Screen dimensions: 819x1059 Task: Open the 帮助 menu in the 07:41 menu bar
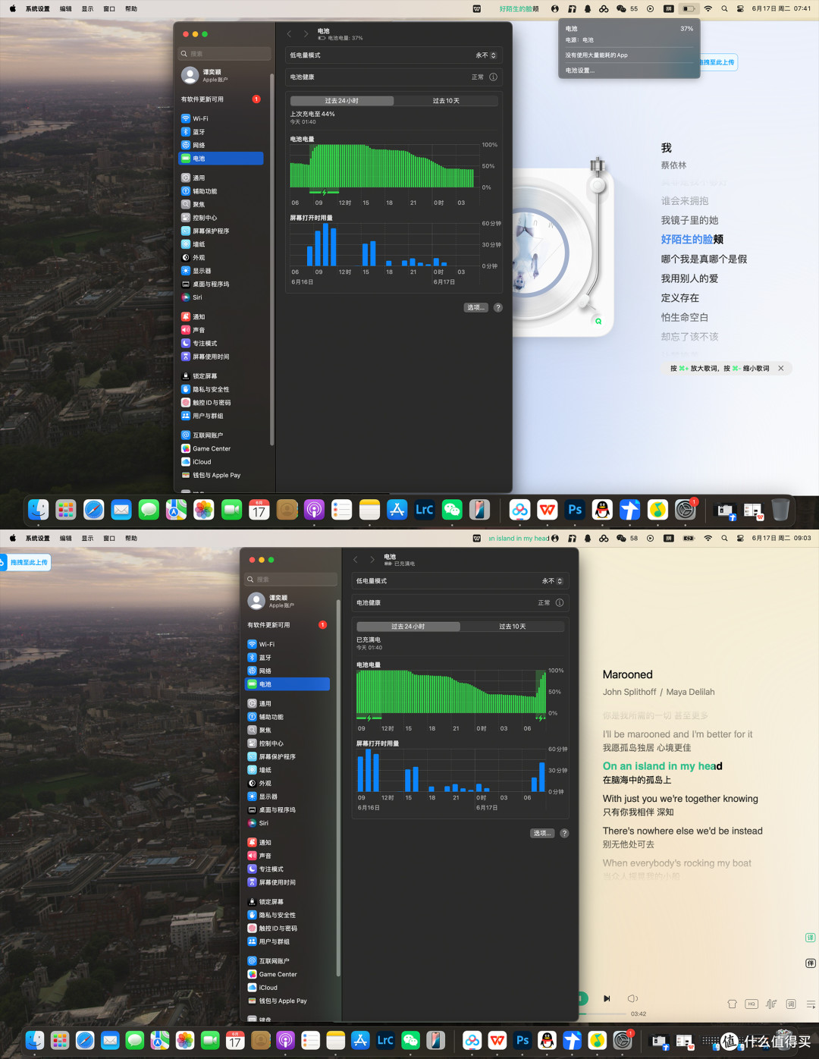click(131, 8)
